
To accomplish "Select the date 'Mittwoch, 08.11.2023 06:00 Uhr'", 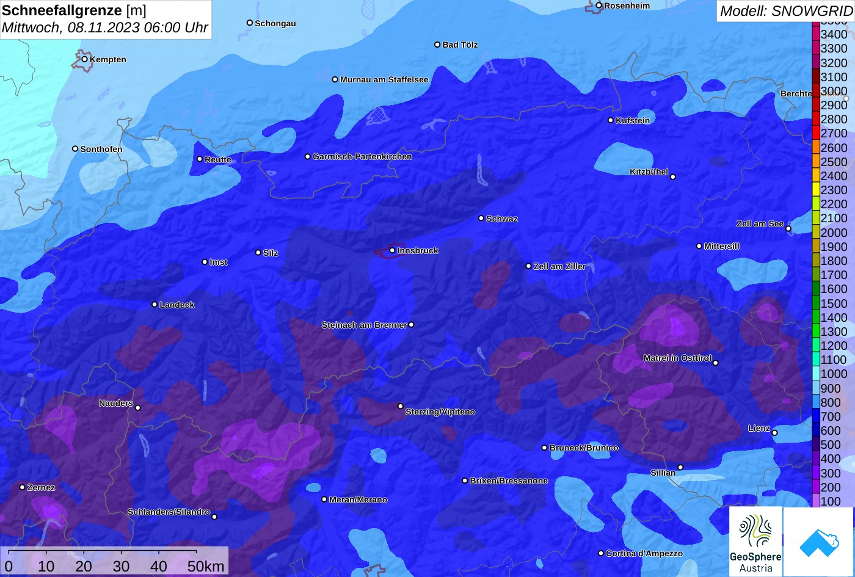I will 105,27.
